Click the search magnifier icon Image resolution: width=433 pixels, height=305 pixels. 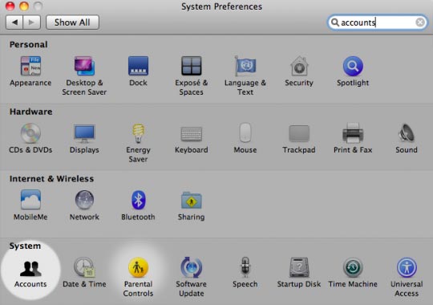click(334, 22)
